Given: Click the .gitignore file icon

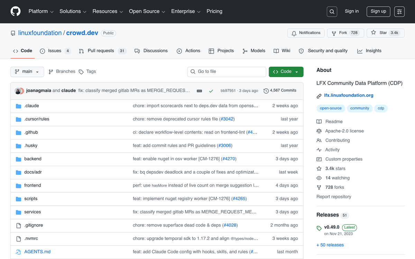Looking at the screenshot, I should [x=19, y=226].
